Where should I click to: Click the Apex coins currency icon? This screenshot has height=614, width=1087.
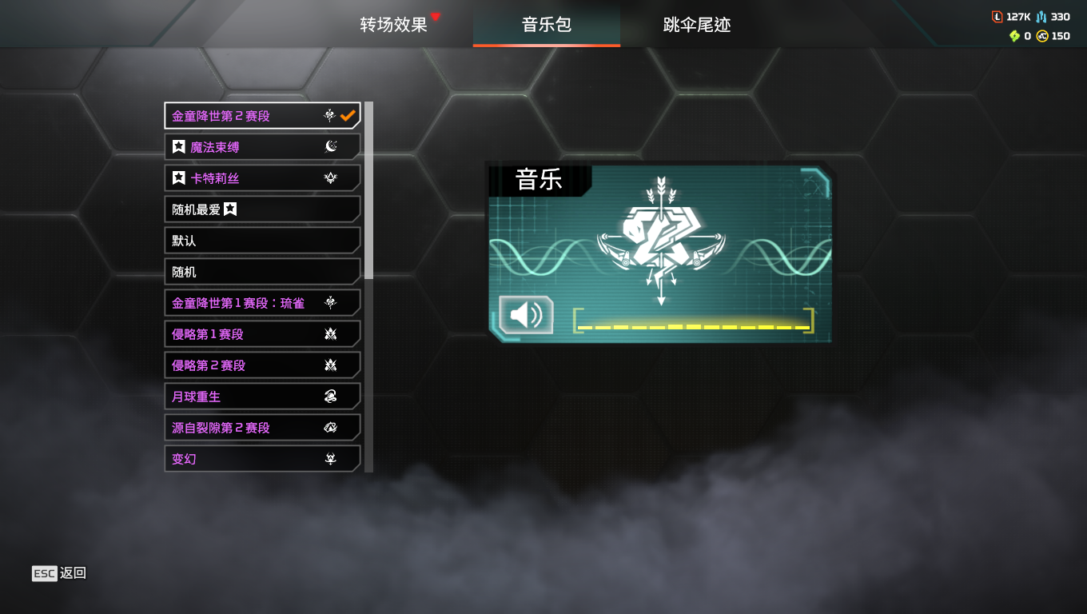click(1042, 36)
